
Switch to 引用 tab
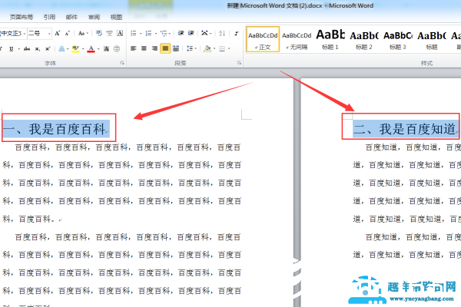49,18
